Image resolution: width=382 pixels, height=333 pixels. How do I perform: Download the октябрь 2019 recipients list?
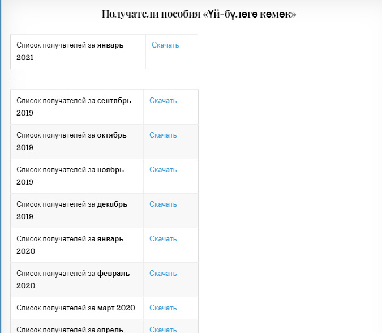pyautogui.click(x=163, y=135)
